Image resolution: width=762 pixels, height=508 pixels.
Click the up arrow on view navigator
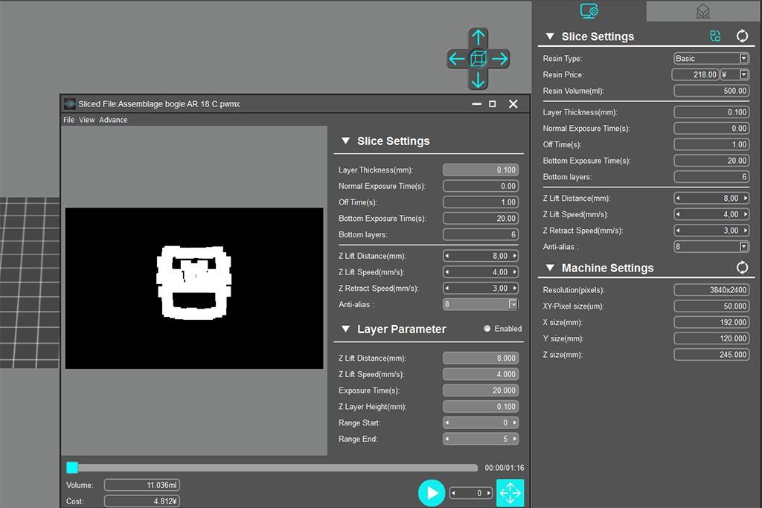[x=478, y=37]
